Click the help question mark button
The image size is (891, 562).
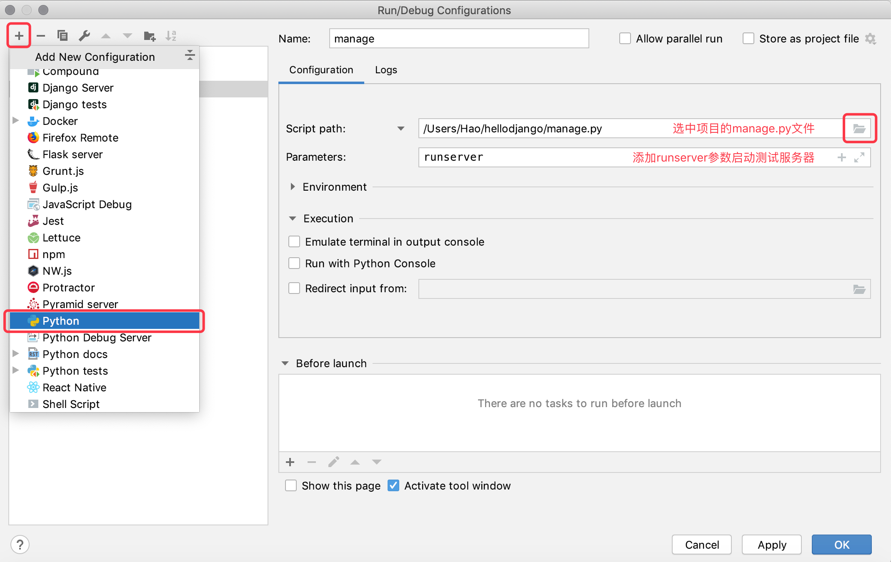(20, 545)
